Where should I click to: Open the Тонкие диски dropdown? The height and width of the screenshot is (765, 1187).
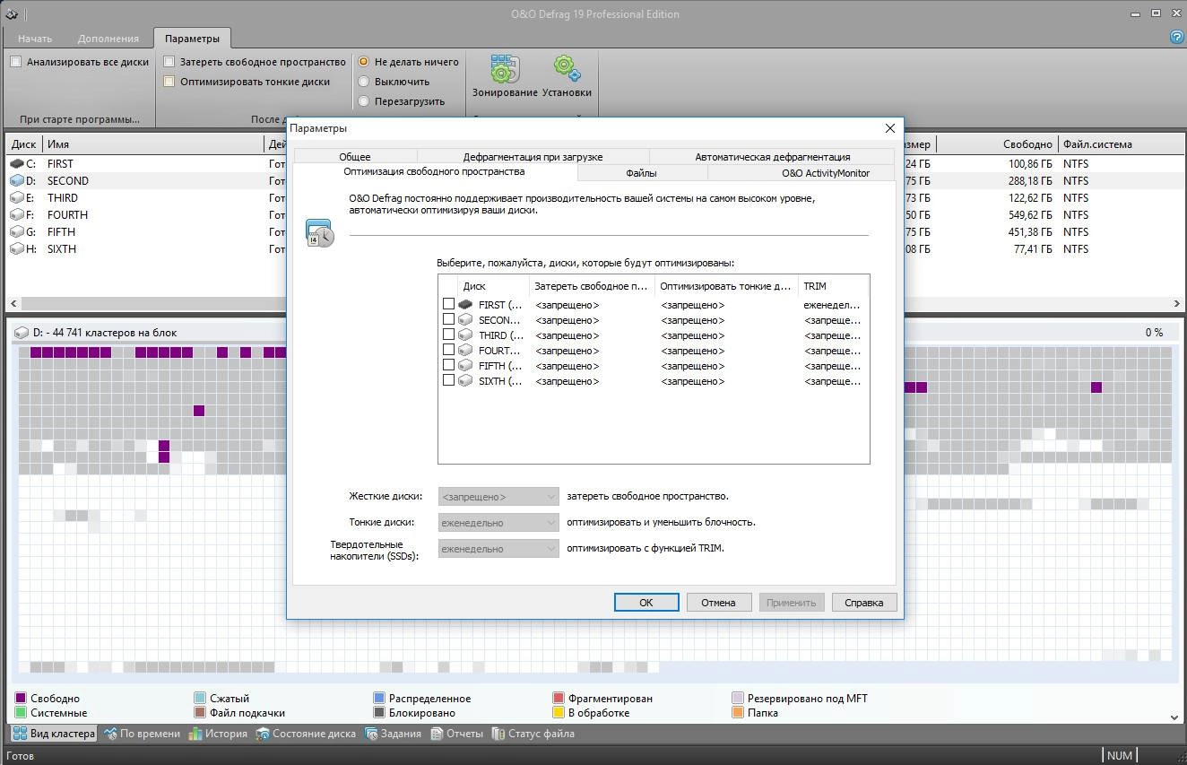[498, 523]
